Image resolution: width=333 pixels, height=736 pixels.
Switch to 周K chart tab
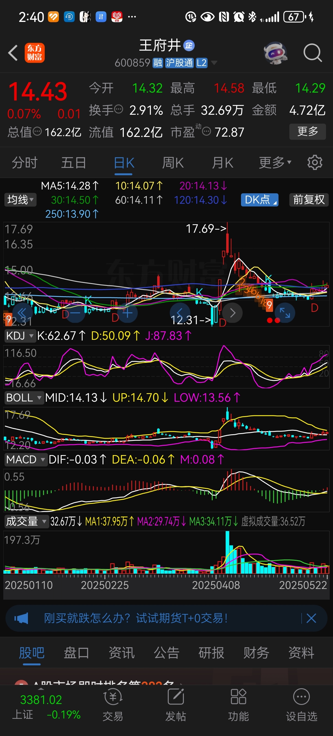pyautogui.click(x=173, y=163)
